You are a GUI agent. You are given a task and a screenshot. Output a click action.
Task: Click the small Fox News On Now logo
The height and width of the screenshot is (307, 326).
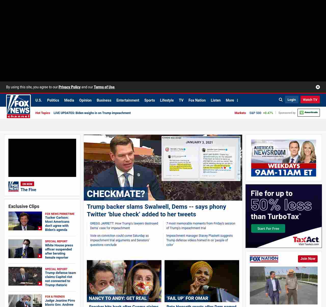(x=13, y=187)
